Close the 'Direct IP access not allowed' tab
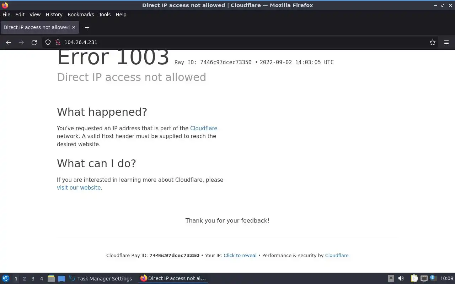Viewport: 455px width, 284px height. (x=74, y=27)
